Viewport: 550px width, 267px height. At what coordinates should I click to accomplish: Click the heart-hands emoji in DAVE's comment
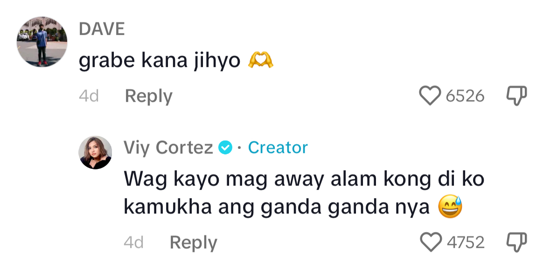261,60
